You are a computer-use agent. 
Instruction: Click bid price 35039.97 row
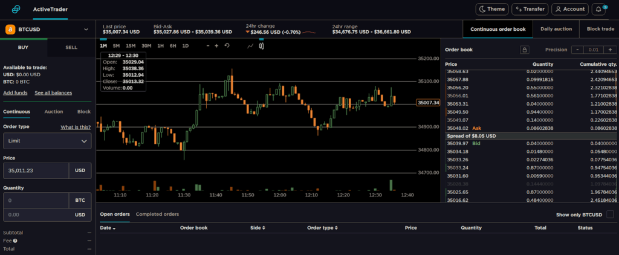coord(531,143)
